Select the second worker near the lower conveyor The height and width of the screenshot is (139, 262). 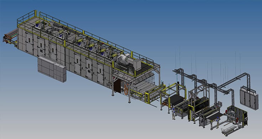(218, 122)
